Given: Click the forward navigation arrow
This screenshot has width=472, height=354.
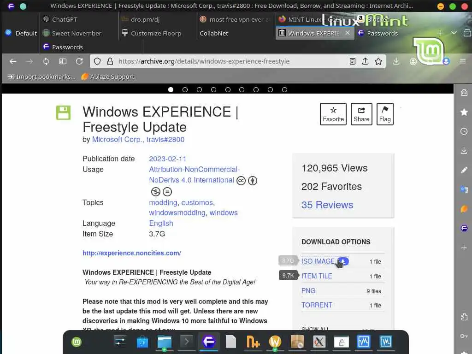Looking at the screenshot, I should pos(29,61).
